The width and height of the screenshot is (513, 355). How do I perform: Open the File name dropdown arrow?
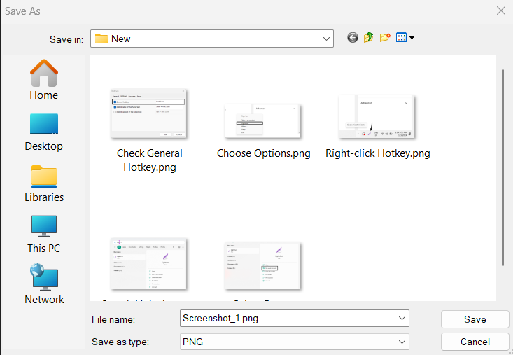click(402, 319)
